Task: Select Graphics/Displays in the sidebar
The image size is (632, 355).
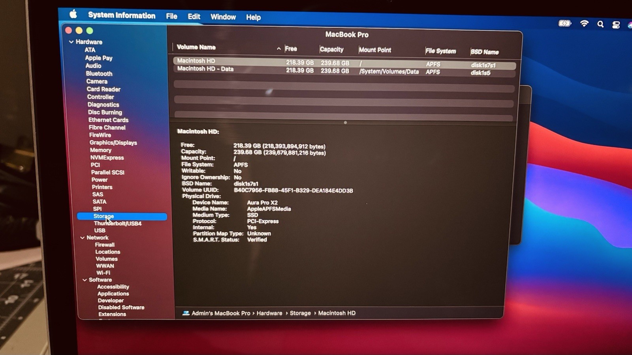Action: click(113, 143)
